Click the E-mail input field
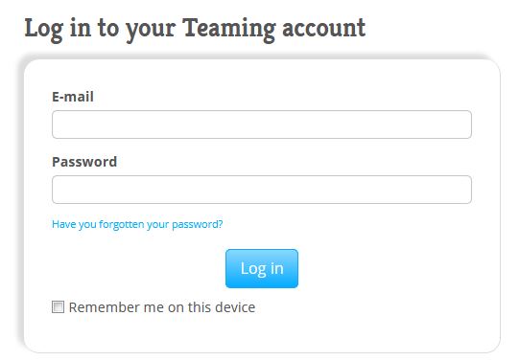Viewport: 520px width, 361px height. click(x=262, y=124)
